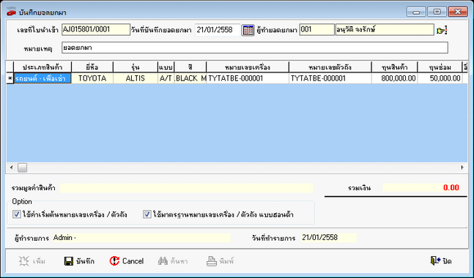
Task: Click the engine number column header
Action: coord(248,67)
